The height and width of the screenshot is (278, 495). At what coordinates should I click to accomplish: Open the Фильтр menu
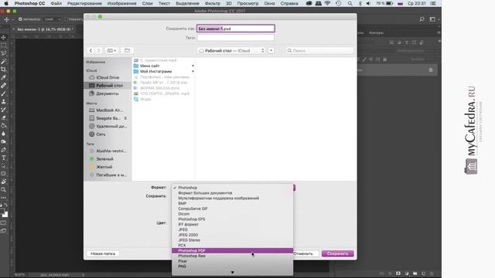(x=213, y=3)
